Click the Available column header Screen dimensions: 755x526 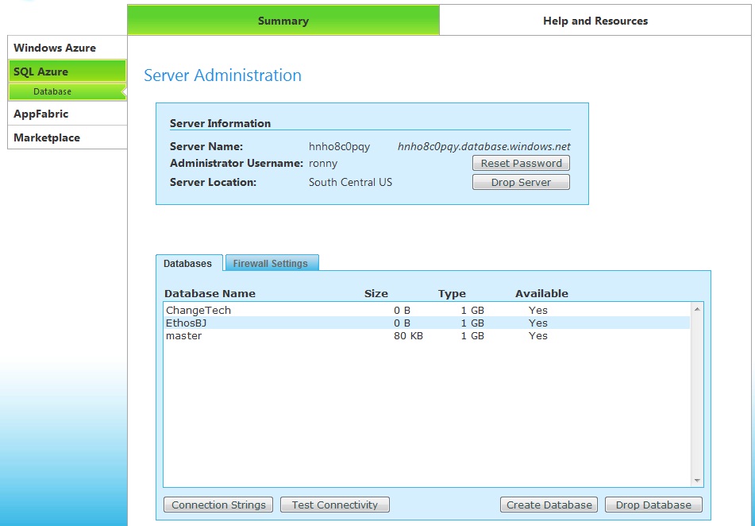coord(541,293)
